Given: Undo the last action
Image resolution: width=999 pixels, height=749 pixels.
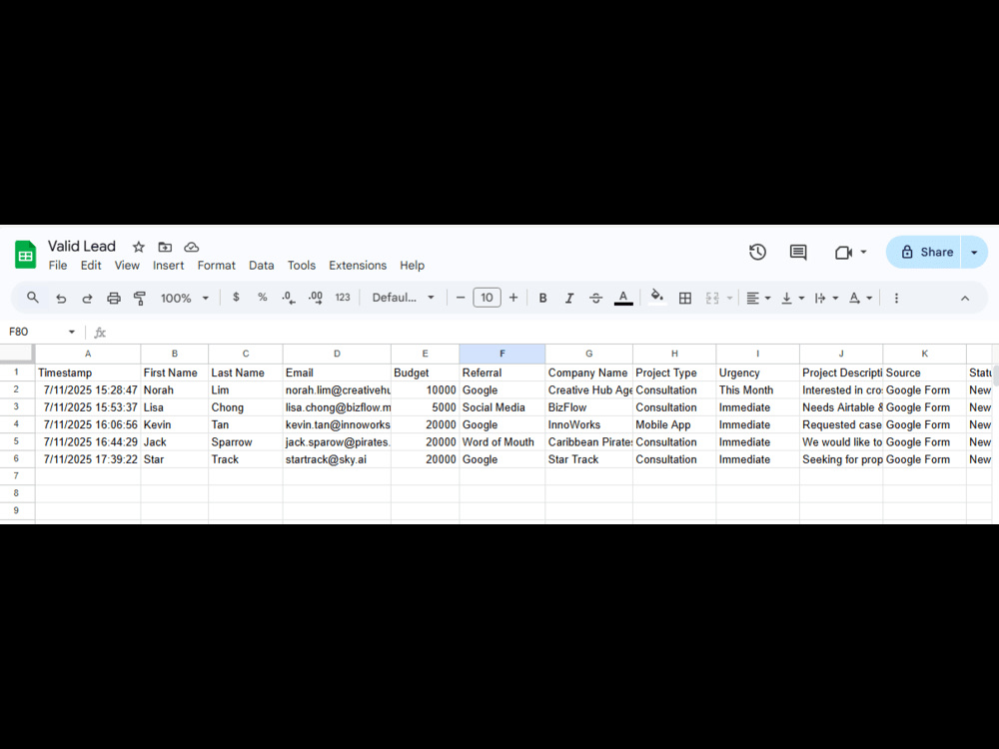Looking at the screenshot, I should pyautogui.click(x=61, y=298).
